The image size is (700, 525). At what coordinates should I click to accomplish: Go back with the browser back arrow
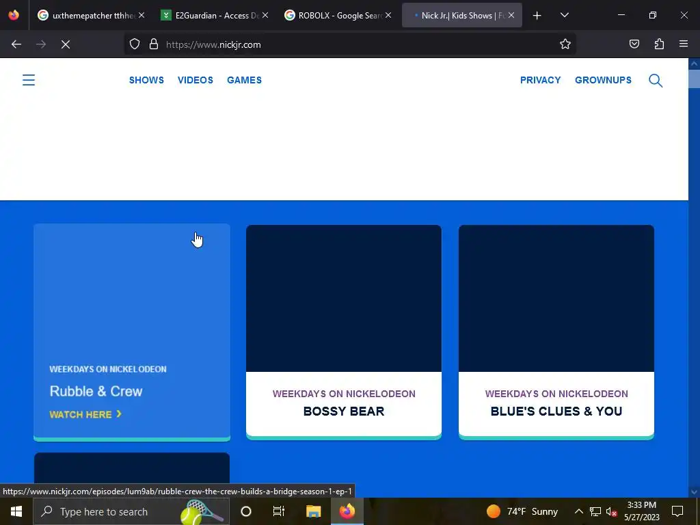(x=16, y=44)
